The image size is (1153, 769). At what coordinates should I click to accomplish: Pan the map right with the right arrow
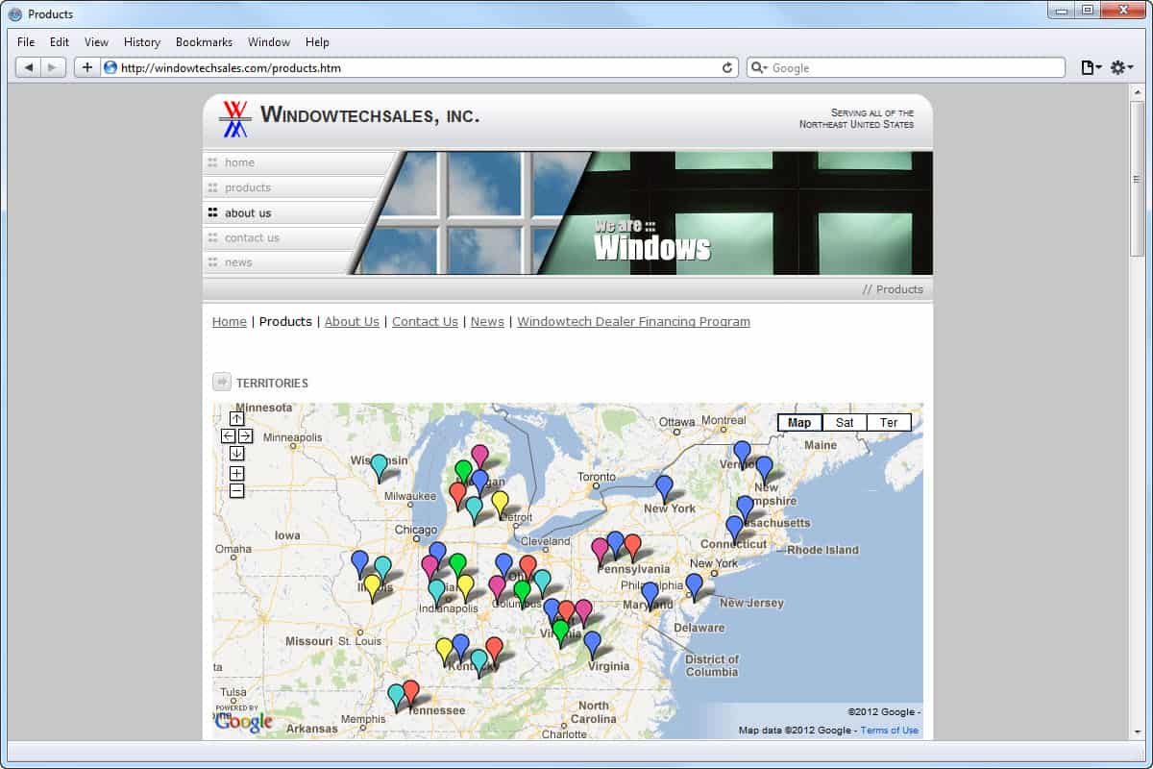(x=245, y=435)
